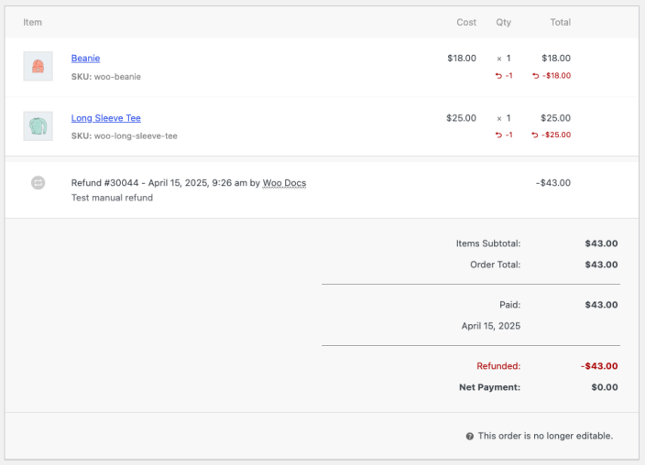Click the Long Sleeve Tee refunded total icon
Viewport: 645px width, 465px height.
click(535, 135)
